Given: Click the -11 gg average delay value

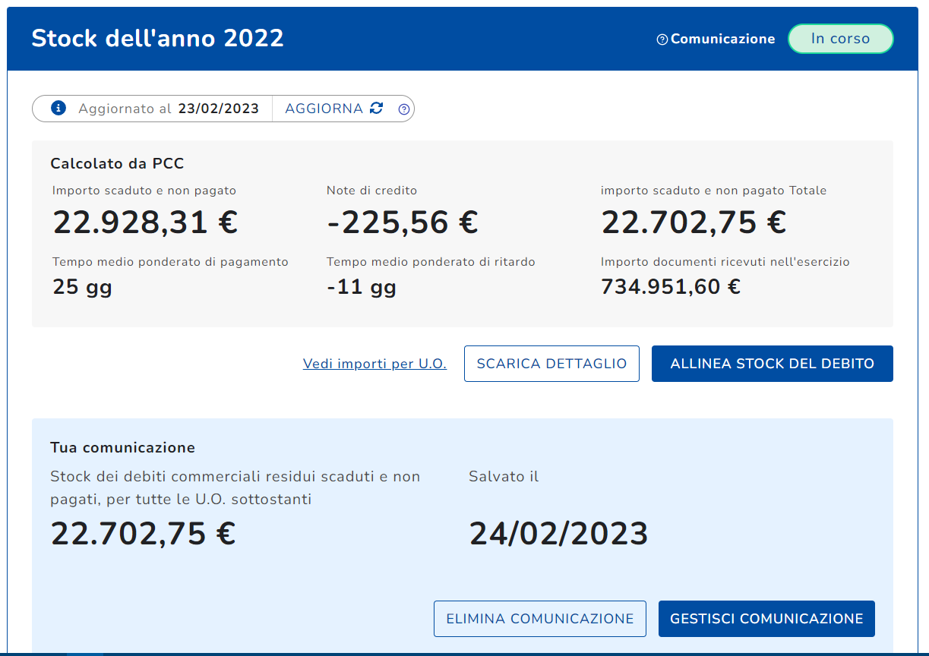Looking at the screenshot, I should coord(362,286).
